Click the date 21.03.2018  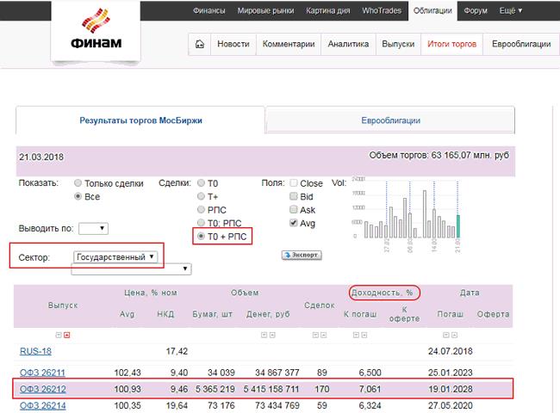tap(41, 157)
